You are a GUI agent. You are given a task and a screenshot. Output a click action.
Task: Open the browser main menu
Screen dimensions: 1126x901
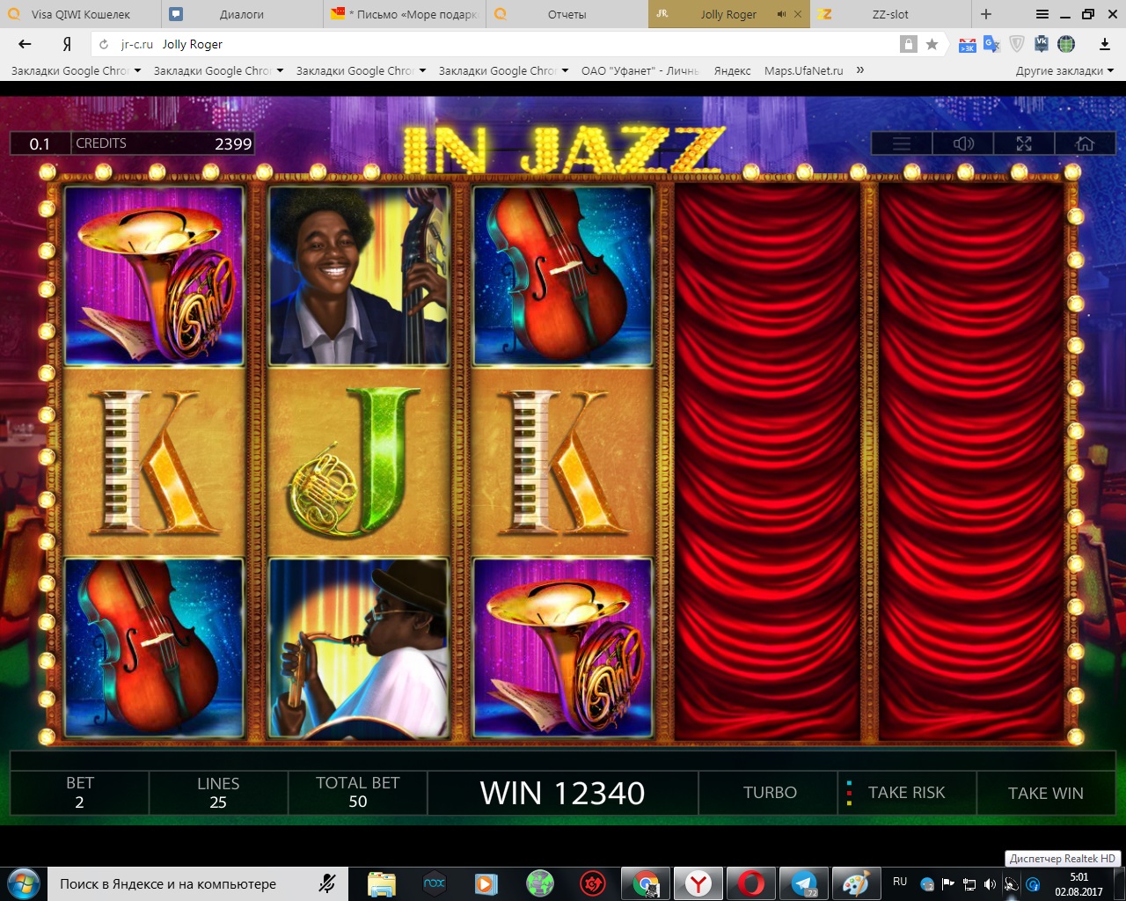coord(1042,14)
